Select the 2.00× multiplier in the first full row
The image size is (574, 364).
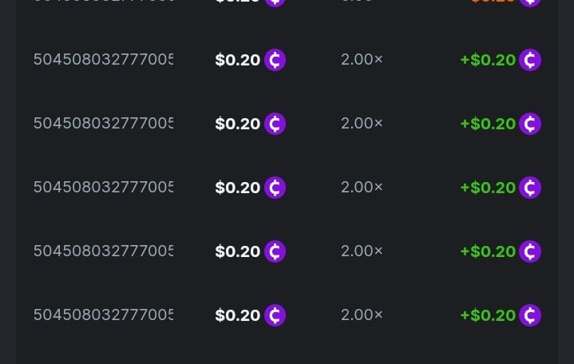362,60
